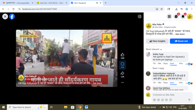Screen dimensions: 195x110
Task: Open the volume control in system tray
Action: 171,107
